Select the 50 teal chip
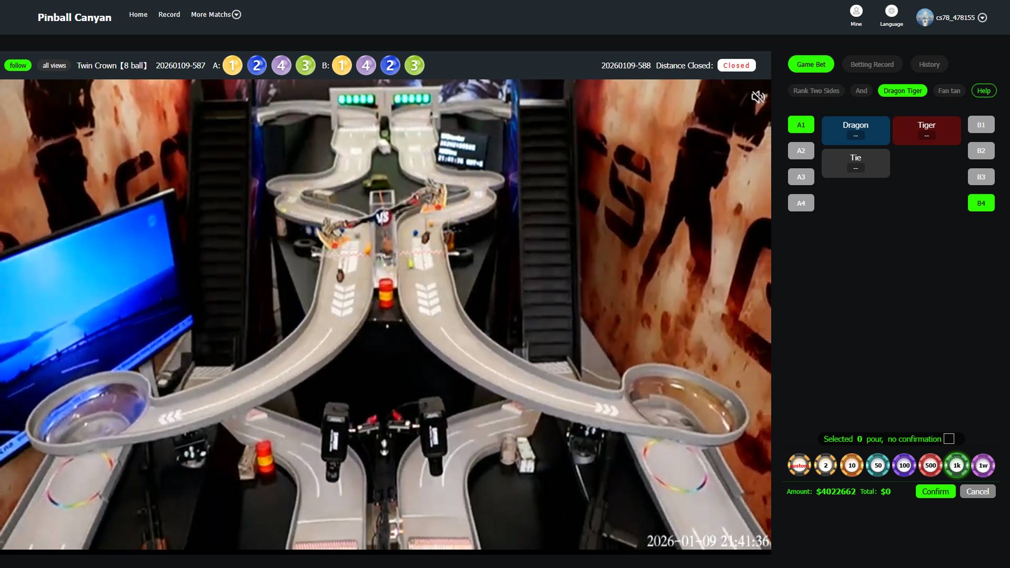The width and height of the screenshot is (1010, 568). point(877,465)
